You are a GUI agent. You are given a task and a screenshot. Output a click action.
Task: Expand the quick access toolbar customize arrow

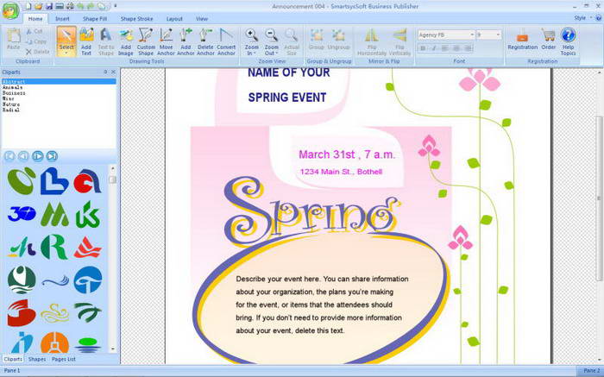coord(115,6)
